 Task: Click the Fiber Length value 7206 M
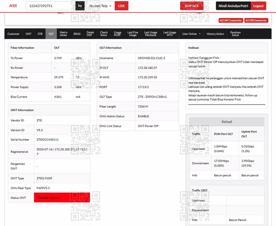click(x=143, y=106)
